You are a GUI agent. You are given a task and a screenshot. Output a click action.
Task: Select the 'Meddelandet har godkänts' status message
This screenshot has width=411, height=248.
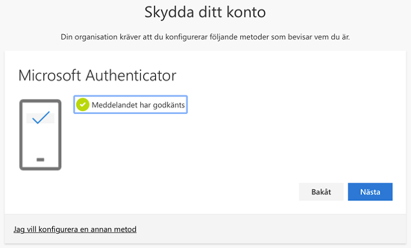click(130, 105)
